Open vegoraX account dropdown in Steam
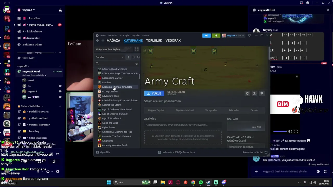The image size is (333, 187). click(233, 36)
